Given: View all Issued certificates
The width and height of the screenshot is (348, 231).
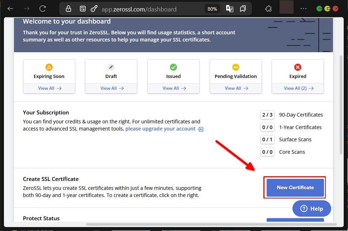Looking at the screenshot, I should (x=174, y=88).
